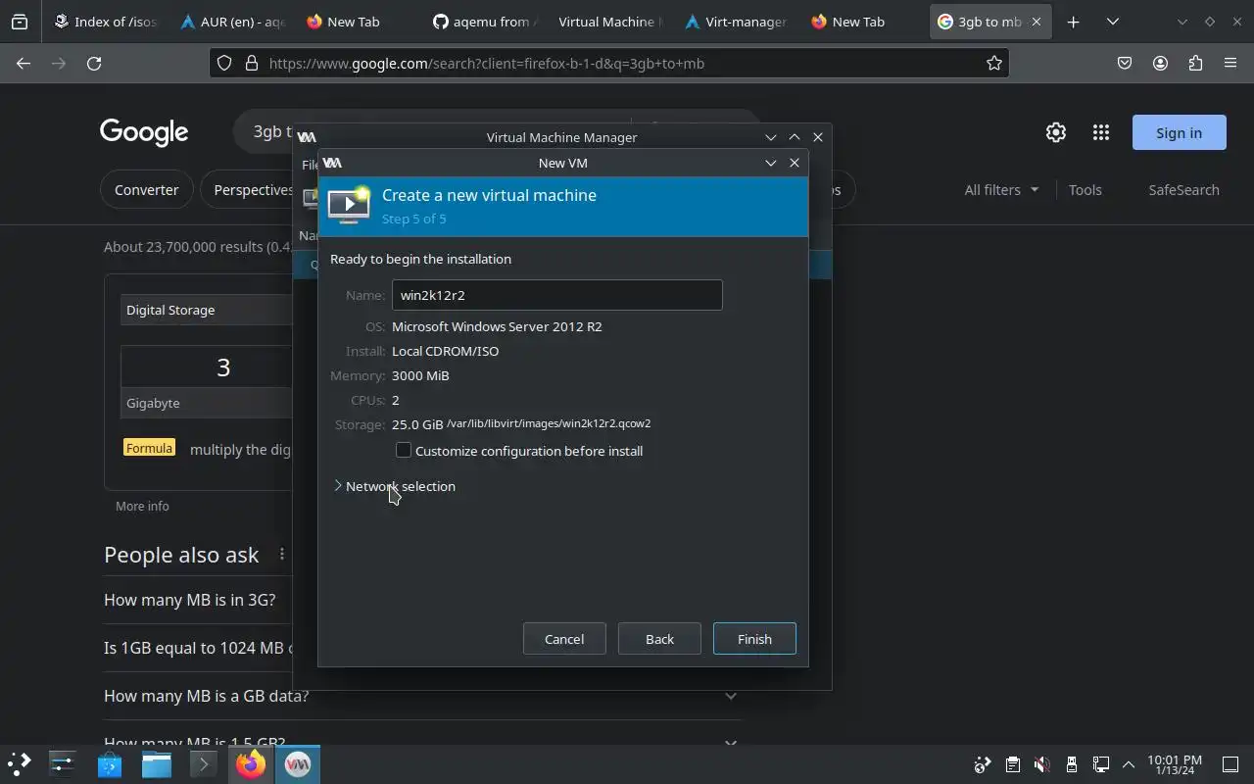Click the More info link
1254x784 pixels.
(142, 506)
